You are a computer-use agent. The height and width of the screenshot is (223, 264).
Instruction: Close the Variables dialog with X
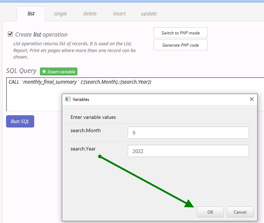252,99
